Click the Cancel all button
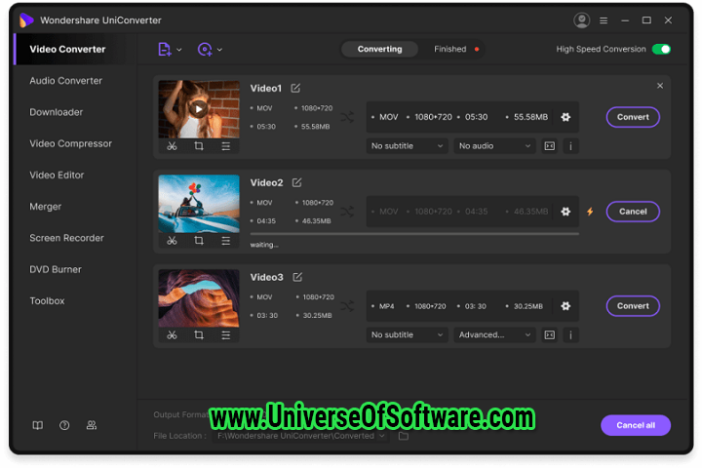 (636, 425)
